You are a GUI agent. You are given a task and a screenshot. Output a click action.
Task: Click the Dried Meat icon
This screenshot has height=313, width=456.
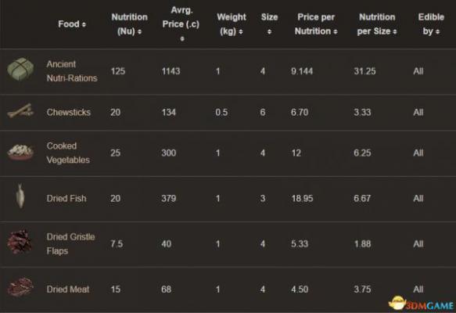[x=20, y=287]
